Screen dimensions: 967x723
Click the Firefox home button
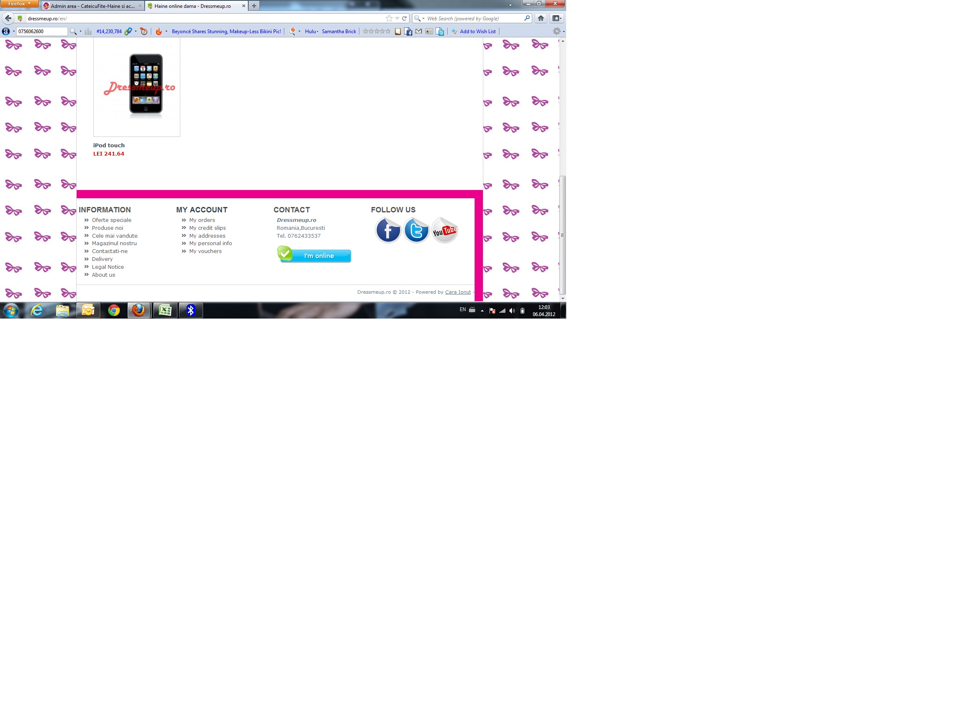coord(541,18)
